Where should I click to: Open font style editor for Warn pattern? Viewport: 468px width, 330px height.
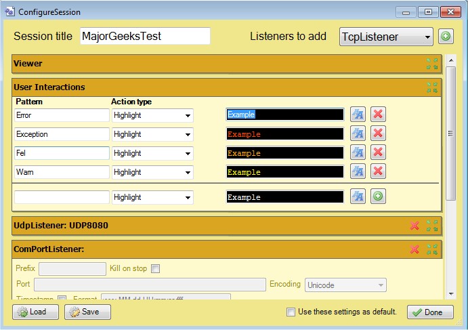coord(358,171)
